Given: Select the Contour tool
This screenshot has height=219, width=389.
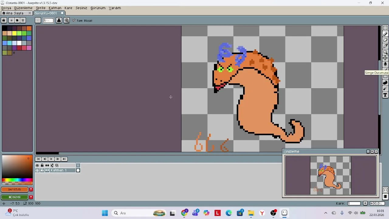Looking at the screenshot, I should 385,83.
